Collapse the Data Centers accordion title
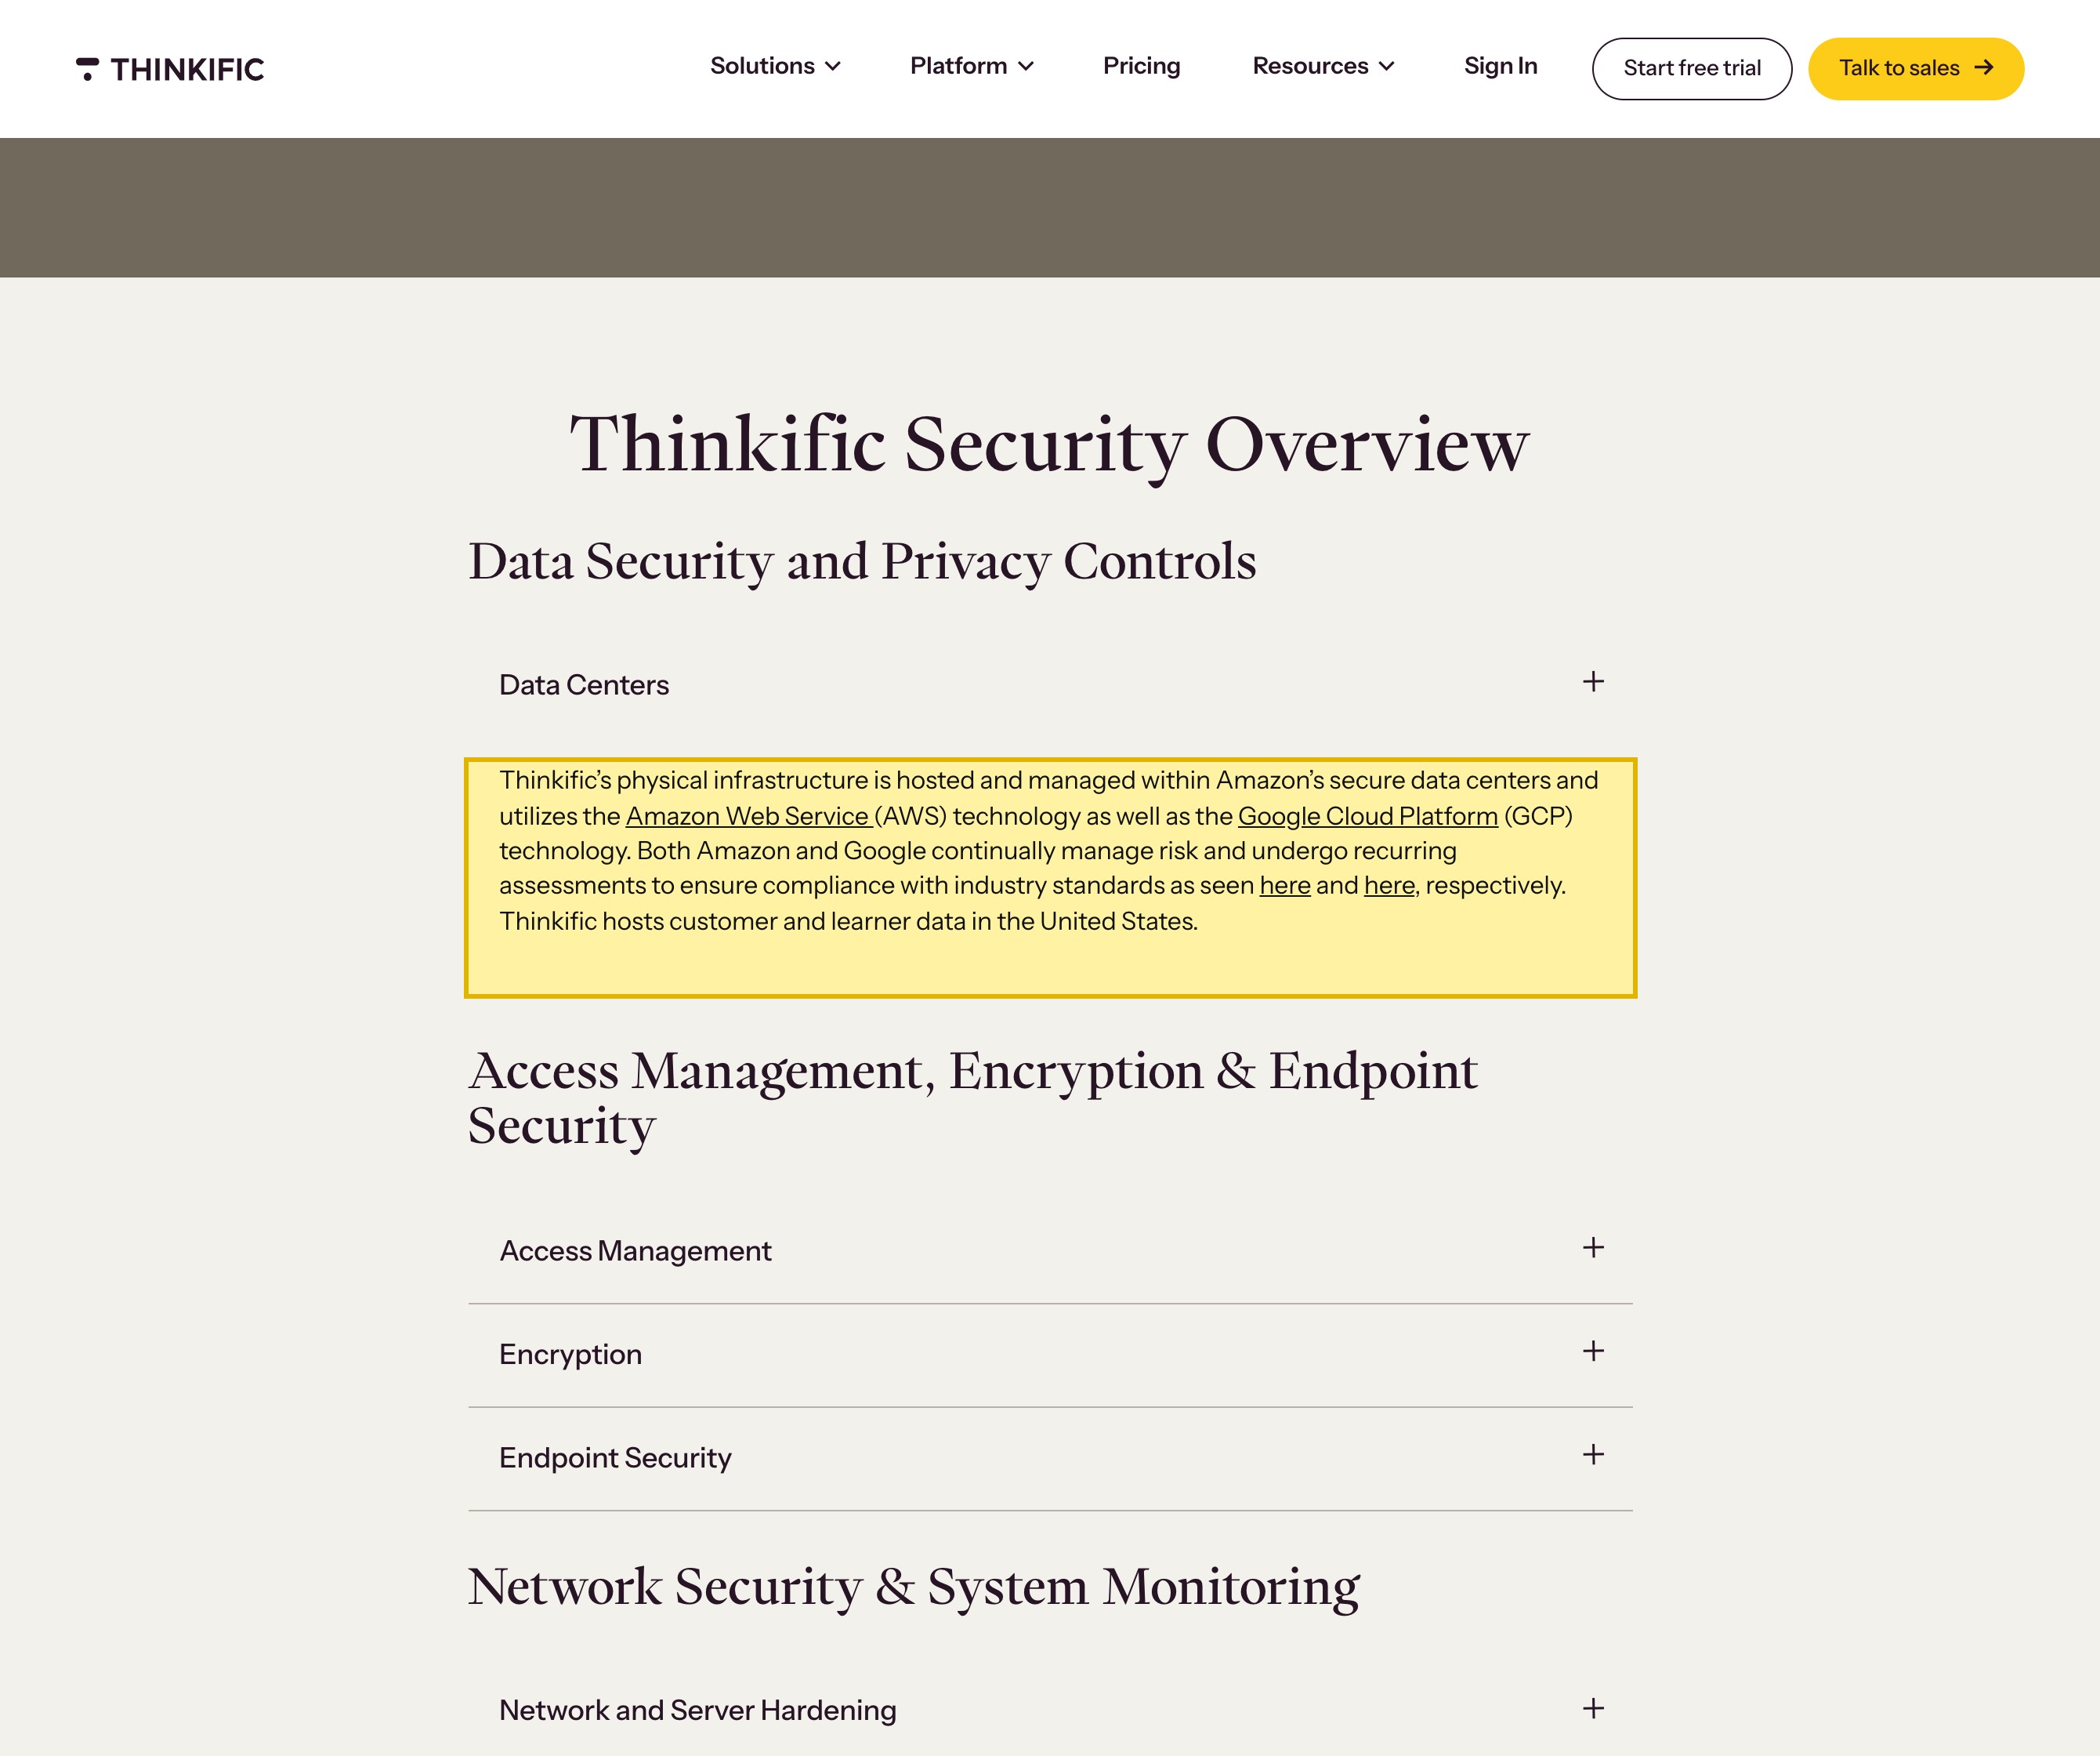 pos(584,684)
